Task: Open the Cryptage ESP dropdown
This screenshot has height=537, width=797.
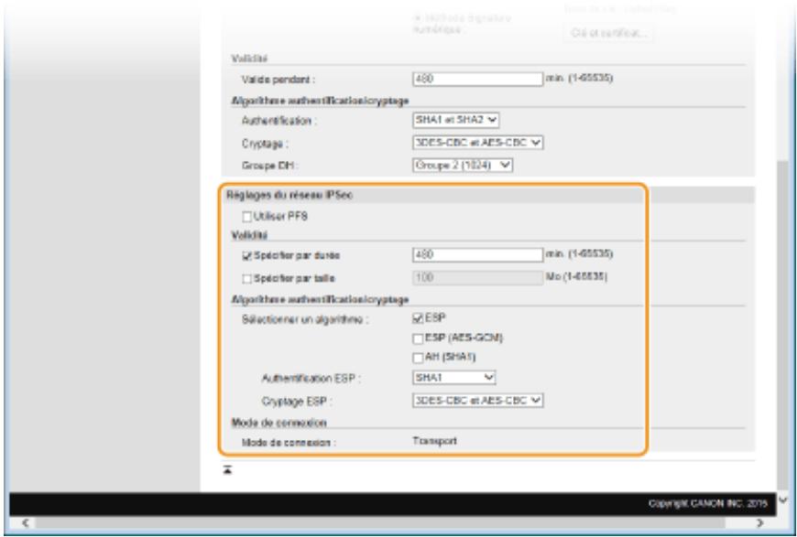Action: [478, 400]
